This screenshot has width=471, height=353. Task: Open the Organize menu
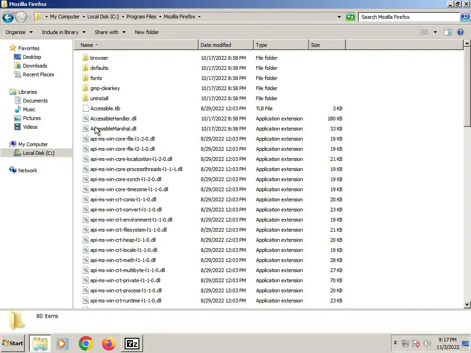(19, 32)
